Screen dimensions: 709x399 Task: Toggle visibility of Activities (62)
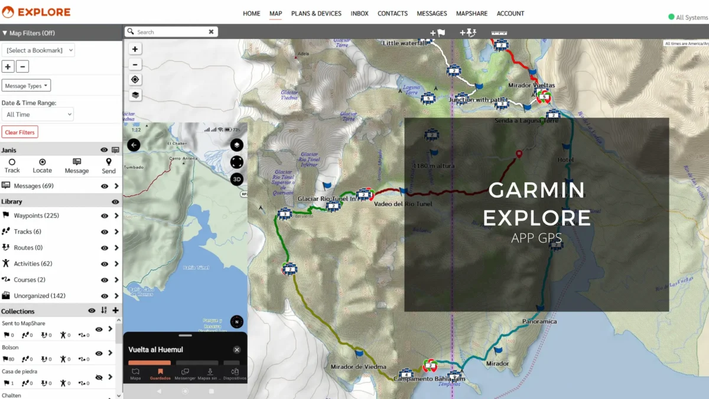pyautogui.click(x=105, y=264)
